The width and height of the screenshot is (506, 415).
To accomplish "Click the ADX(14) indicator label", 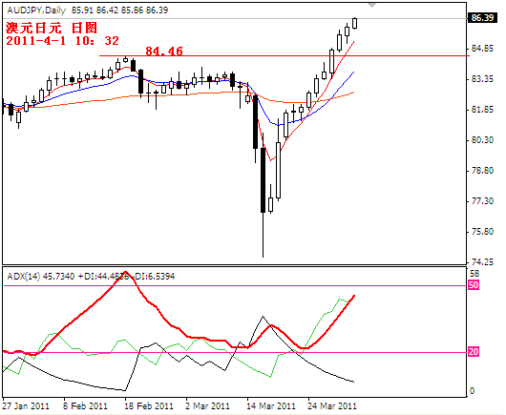I will point(24,277).
